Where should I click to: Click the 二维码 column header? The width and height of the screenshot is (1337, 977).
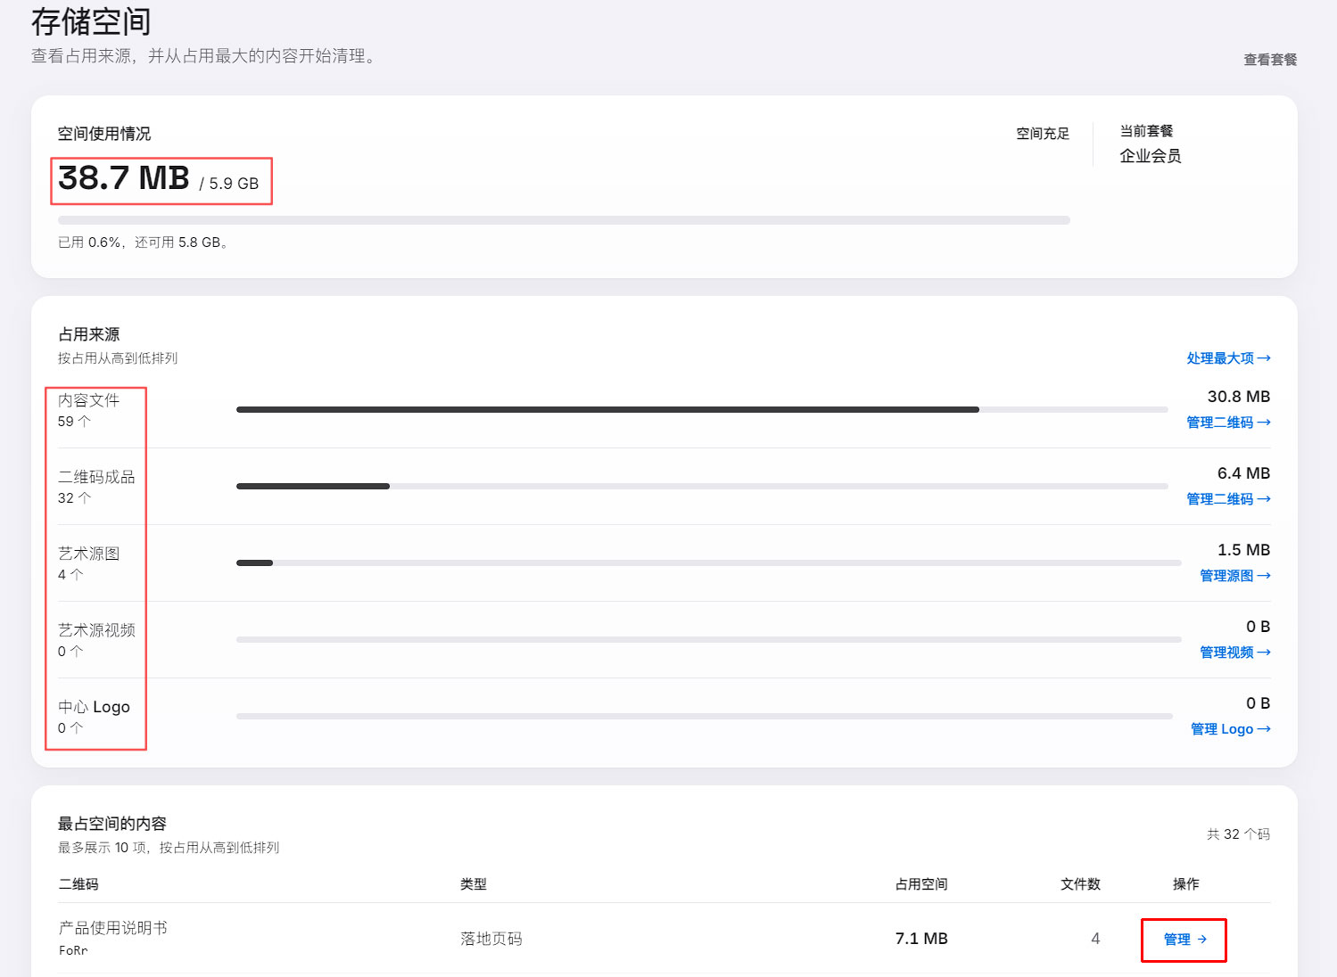coord(78,884)
